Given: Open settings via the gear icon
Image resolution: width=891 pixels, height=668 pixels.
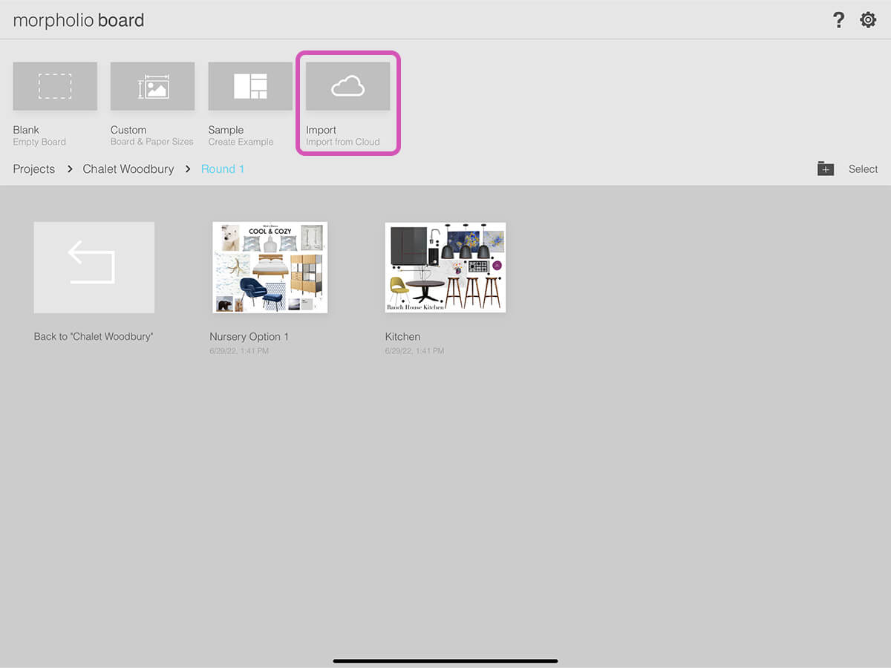Looking at the screenshot, I should [x=868, y=20].
